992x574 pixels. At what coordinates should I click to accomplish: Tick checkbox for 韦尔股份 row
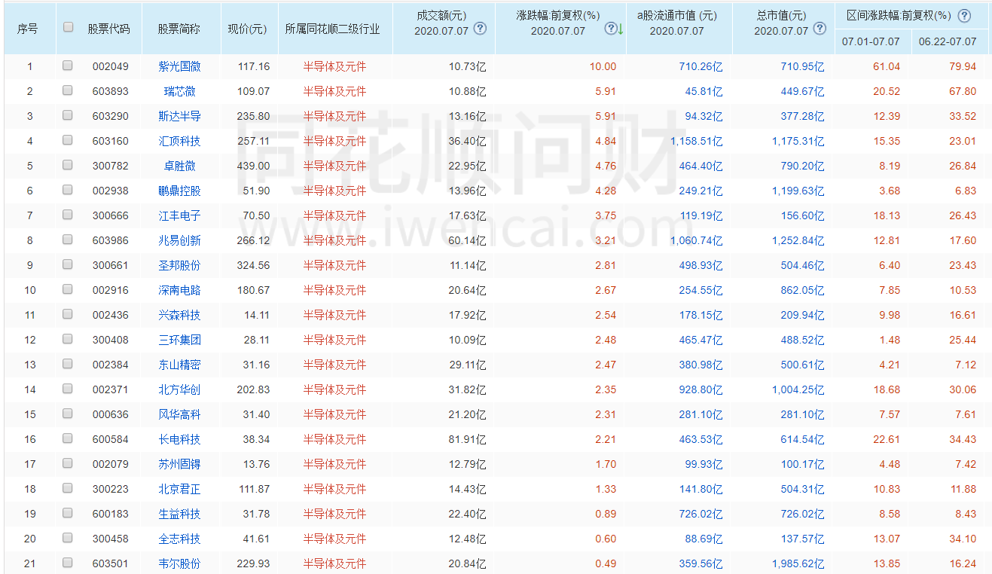pos(68,563)
